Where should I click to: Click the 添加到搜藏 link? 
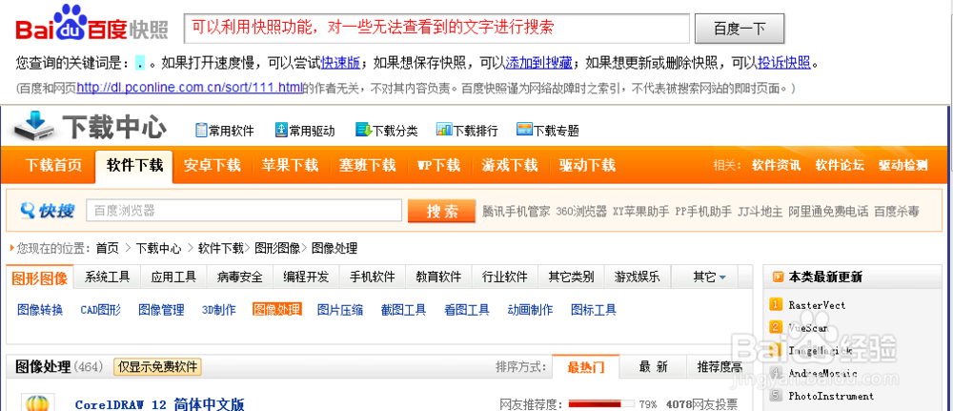pos(539,63)
